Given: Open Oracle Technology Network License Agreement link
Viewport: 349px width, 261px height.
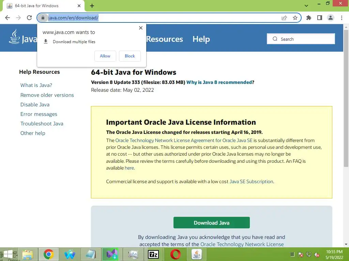Looking at the screenshot, I should [184, 140].
